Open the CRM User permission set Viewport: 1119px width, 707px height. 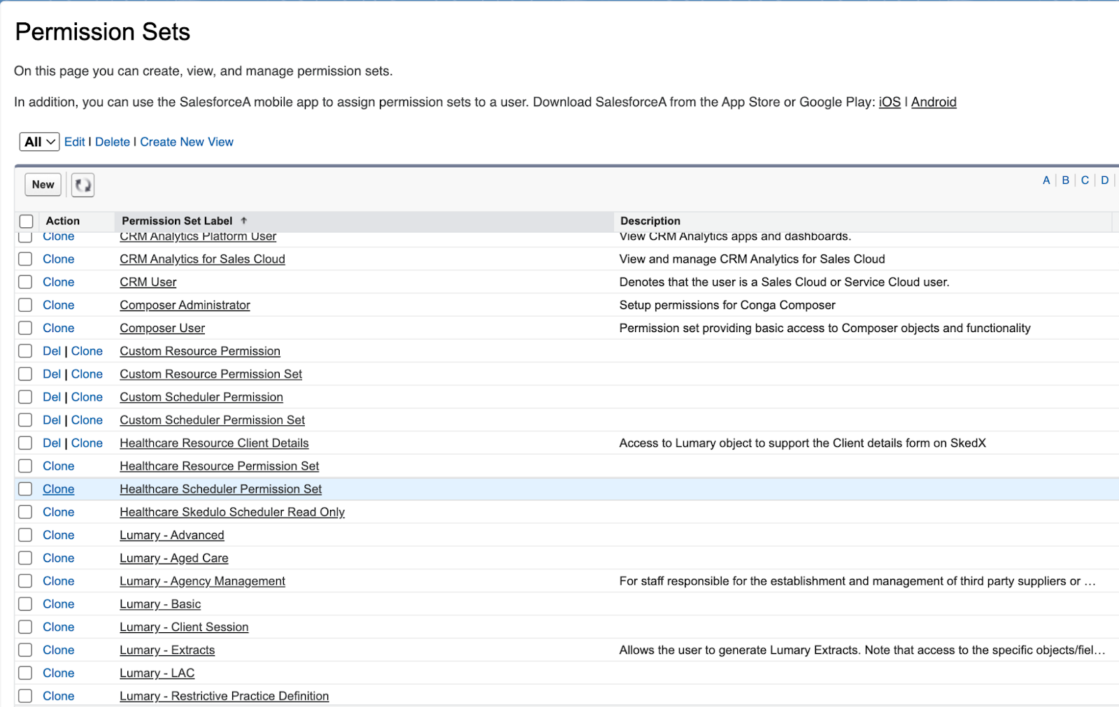[148, 282]
